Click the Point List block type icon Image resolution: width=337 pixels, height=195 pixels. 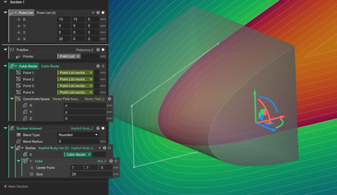12,13
